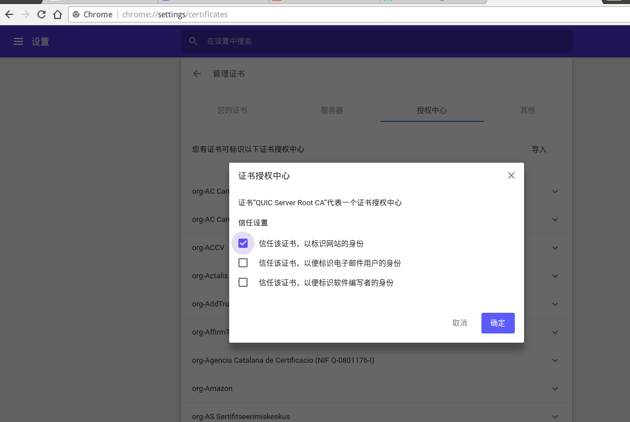Open the home page icon
Image resolution: width=630 pixels, height=422 pixels.
point(58,14)
